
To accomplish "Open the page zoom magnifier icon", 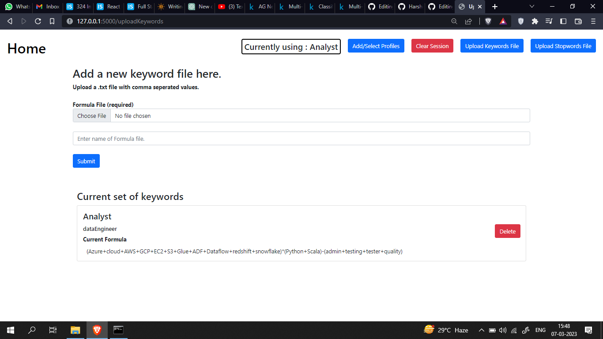I will pos(454,21).
